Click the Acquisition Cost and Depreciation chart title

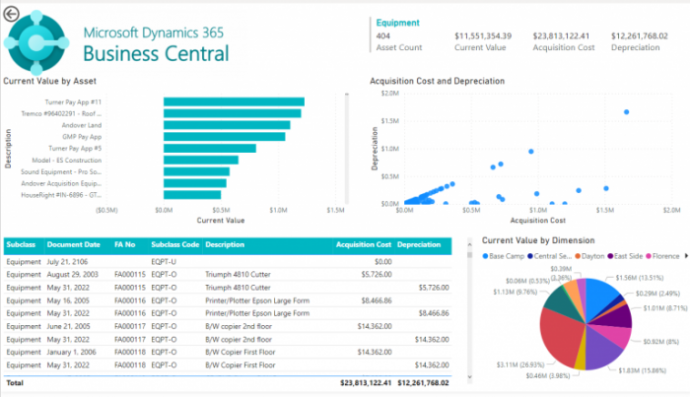[437, 81]
